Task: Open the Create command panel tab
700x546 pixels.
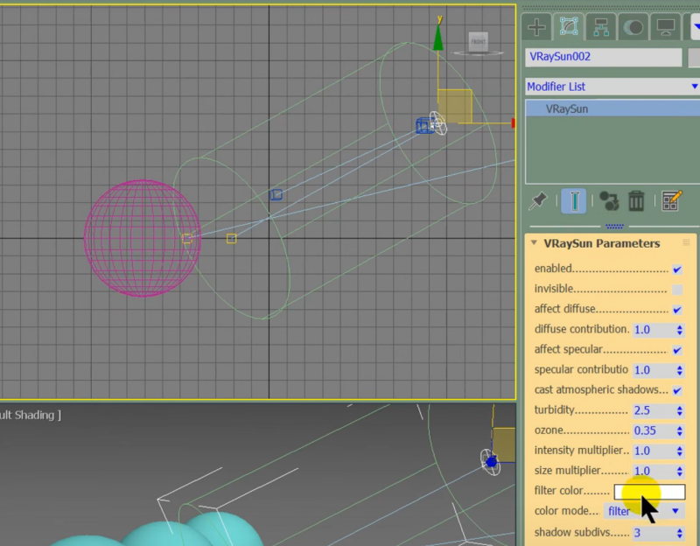Action: pyautogui.click(x=537, y=26)
